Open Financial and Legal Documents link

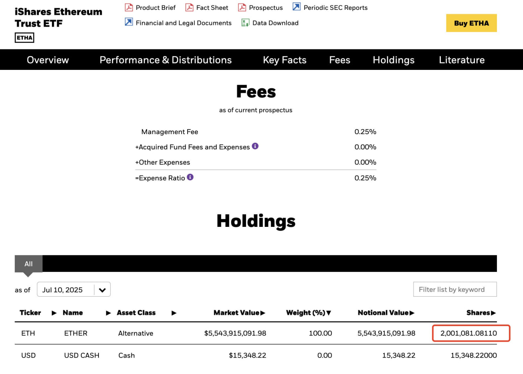tap(183, 23)
